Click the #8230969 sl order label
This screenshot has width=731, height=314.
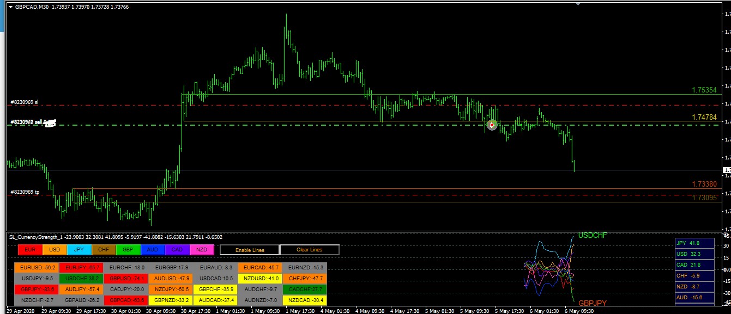coord(25,102)
